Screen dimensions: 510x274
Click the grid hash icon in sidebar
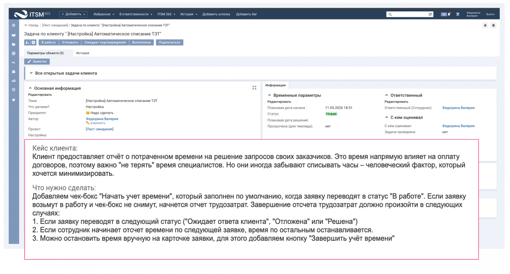pyautogui.click(x=13, y=89)
